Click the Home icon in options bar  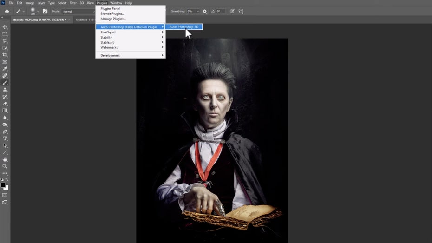7,11
